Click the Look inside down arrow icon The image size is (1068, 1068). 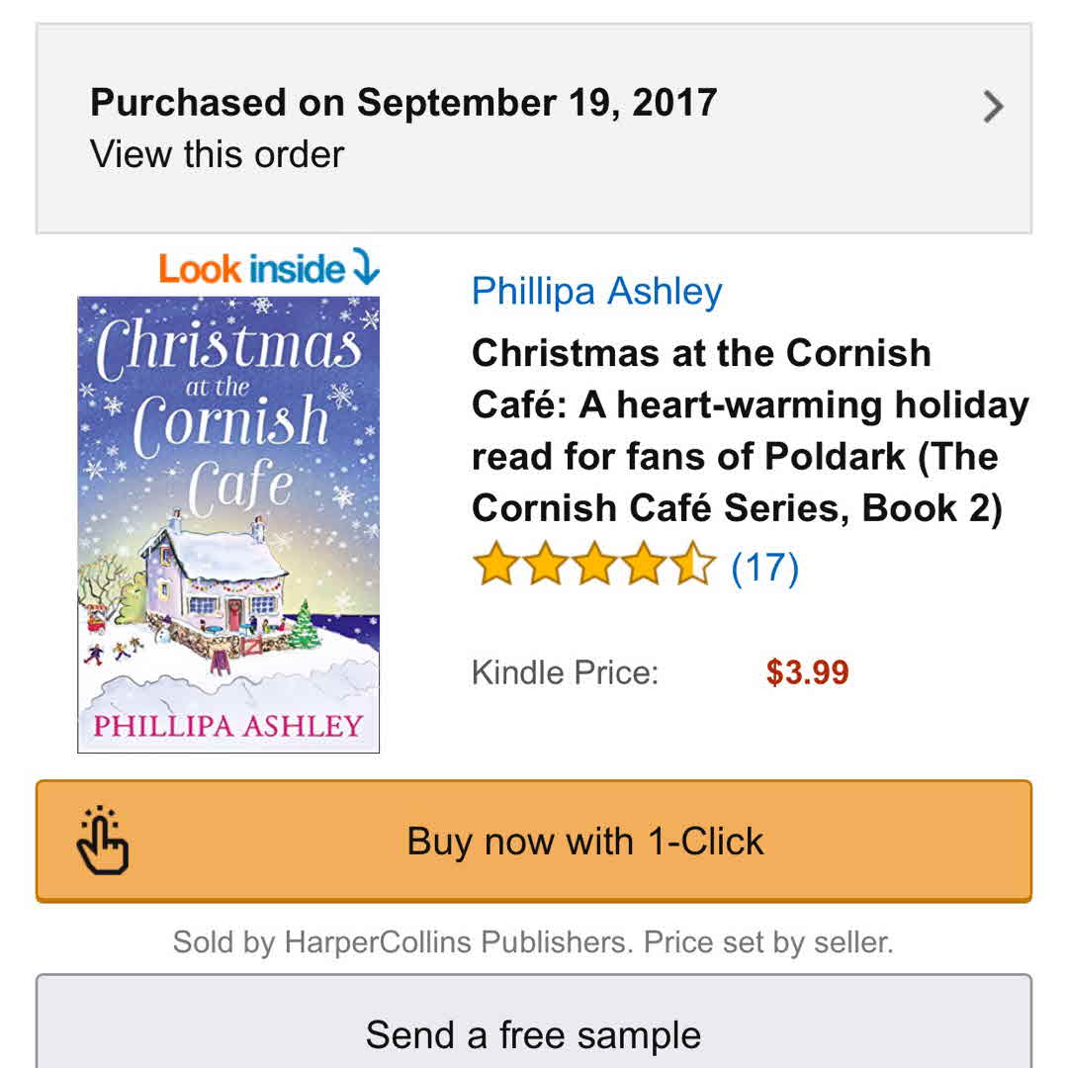click(366, 268)
